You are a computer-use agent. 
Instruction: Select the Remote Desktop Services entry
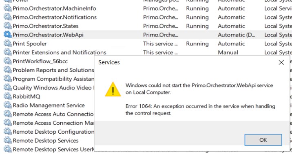[46, 141]
